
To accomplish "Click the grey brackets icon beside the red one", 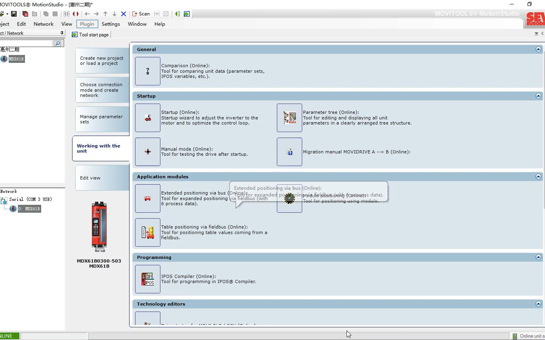I will 67,14.
